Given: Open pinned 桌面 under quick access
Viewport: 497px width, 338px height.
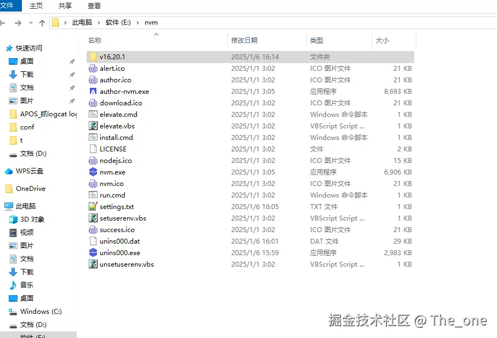Looking at the screenshot, I should (27, 61).
